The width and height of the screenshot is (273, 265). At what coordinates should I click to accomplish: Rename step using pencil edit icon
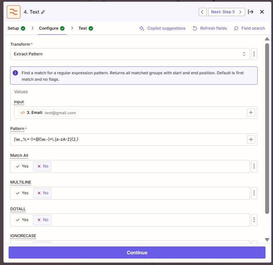pos(43,12)
